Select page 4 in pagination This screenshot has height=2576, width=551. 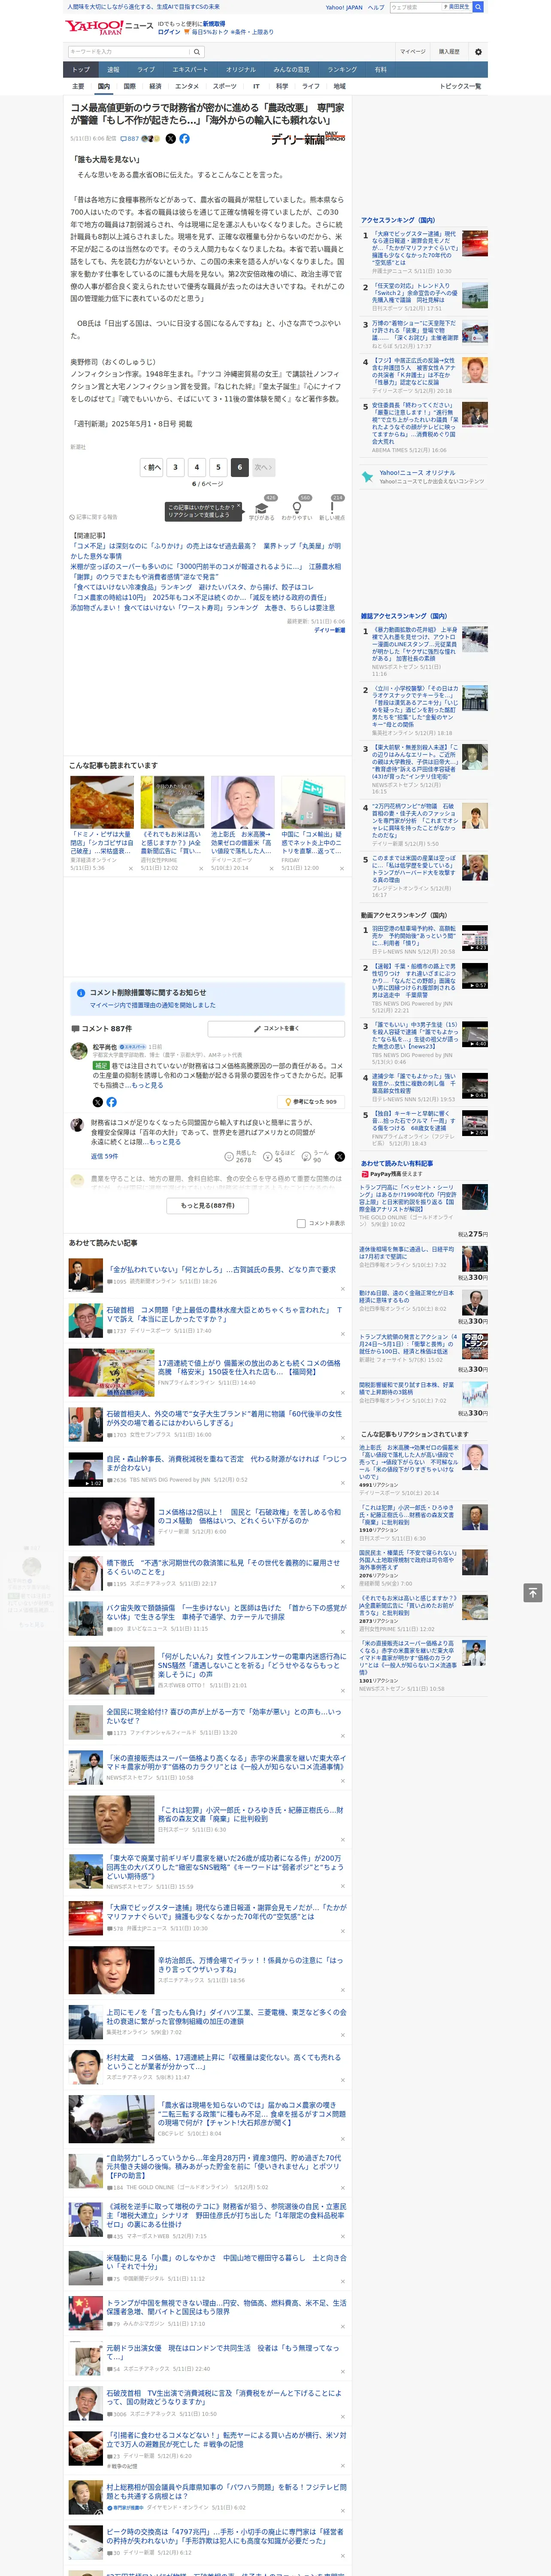click(197, 467)
